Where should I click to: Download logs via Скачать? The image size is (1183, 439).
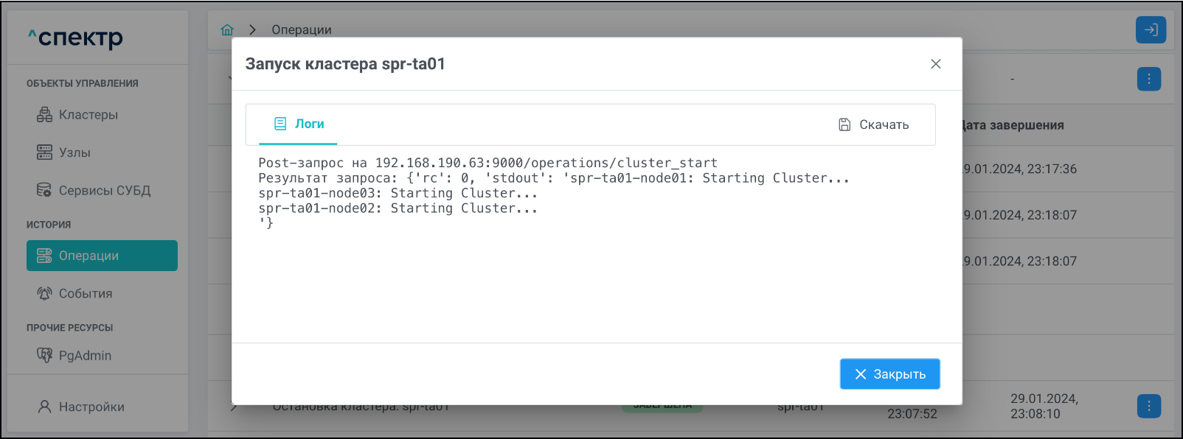click(x=874, y=125)
